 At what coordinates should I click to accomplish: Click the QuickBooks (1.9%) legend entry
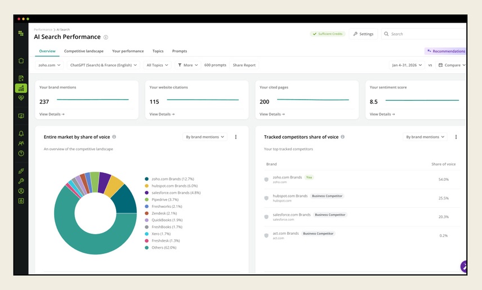(163, 220)
